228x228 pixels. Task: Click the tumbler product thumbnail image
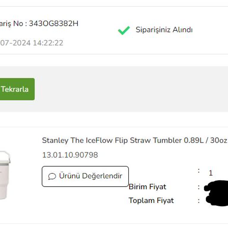click(x=5, y=175)
